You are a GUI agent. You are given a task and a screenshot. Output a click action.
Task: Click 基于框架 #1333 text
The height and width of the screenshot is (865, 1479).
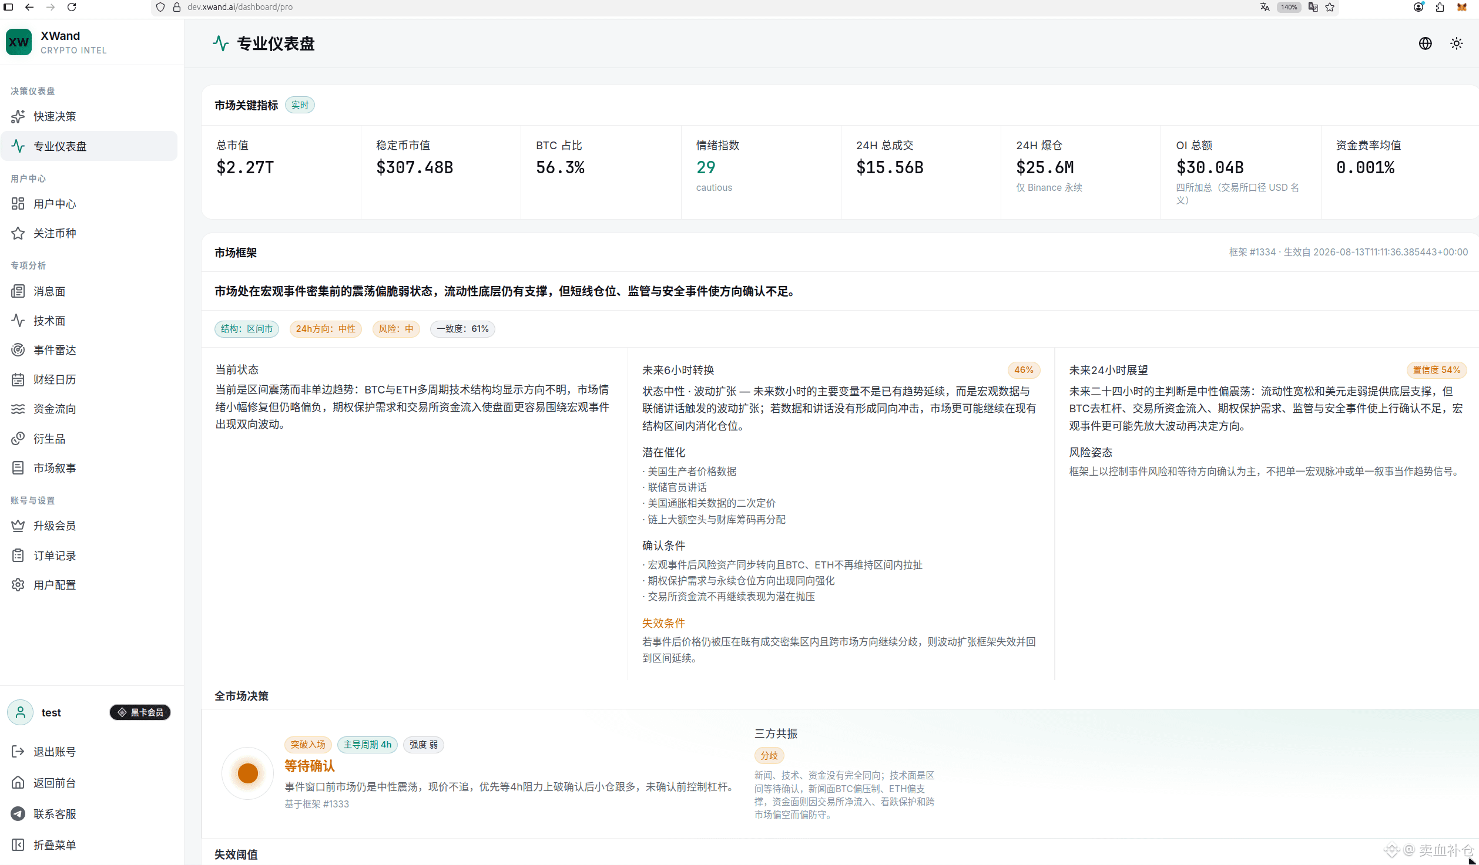point(317,805)
